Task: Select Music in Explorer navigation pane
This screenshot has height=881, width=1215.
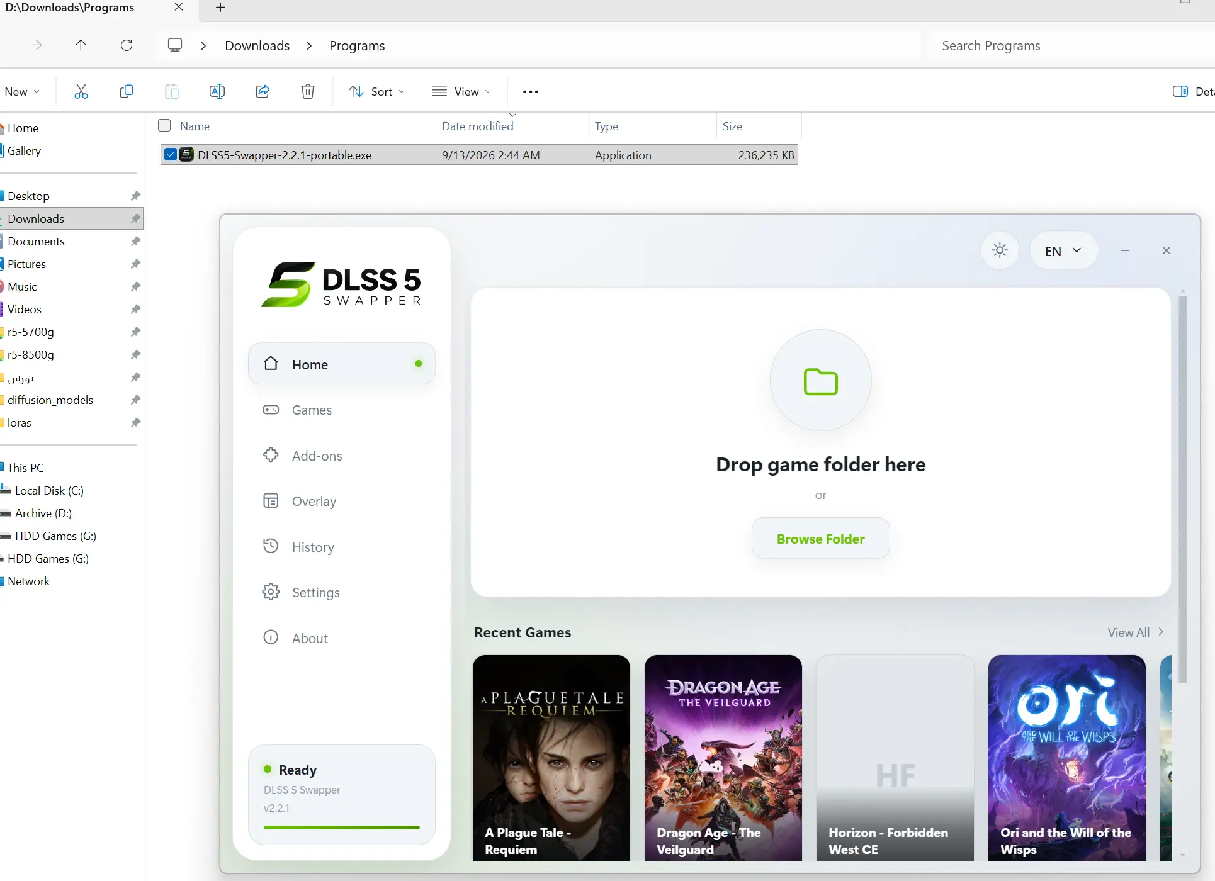Action: click(71, 287)
